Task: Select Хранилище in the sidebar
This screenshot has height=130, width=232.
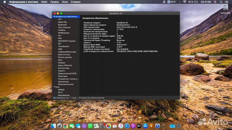Action: point(63,81)
